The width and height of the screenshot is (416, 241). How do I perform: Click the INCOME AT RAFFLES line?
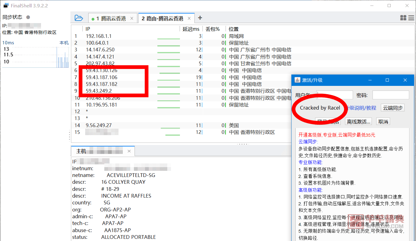pos(126,196)
